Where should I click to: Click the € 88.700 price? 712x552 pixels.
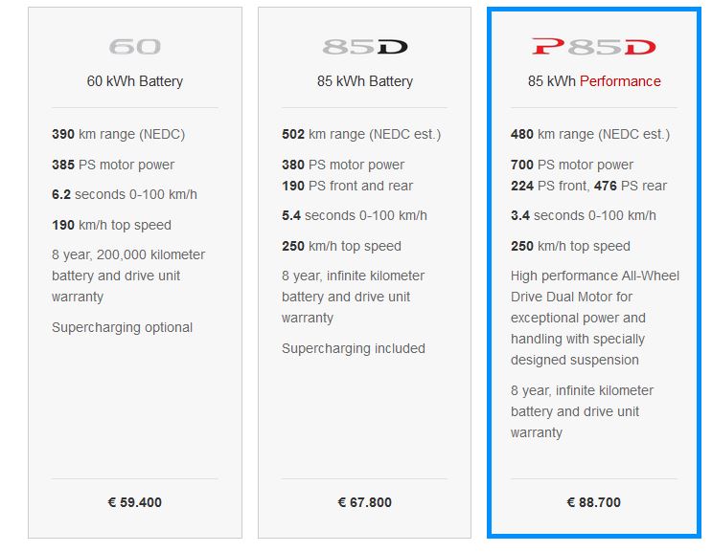[x=594, y=502]
